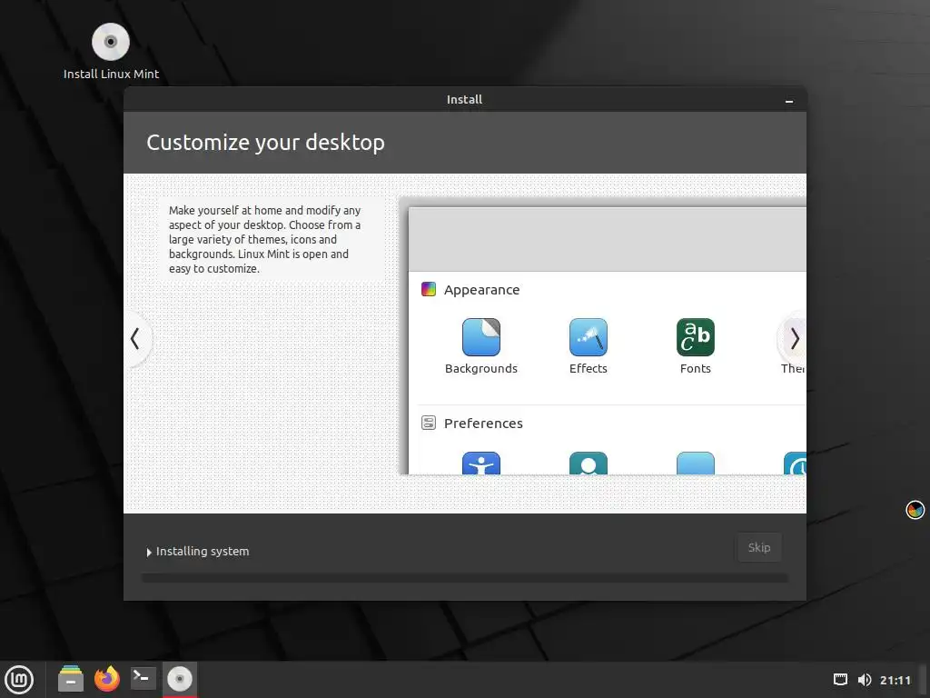Click the slideshow description paragraph
The width and height of the screenshot is (930, 698).
(x=264, y=239)
